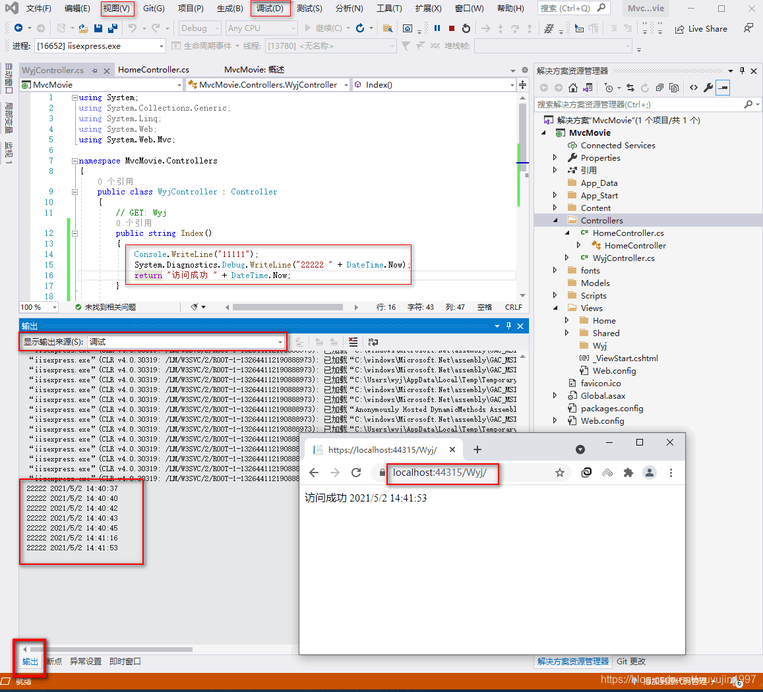
Task: Toggle word wrap in the output window
Action: [x=372, y=341]
